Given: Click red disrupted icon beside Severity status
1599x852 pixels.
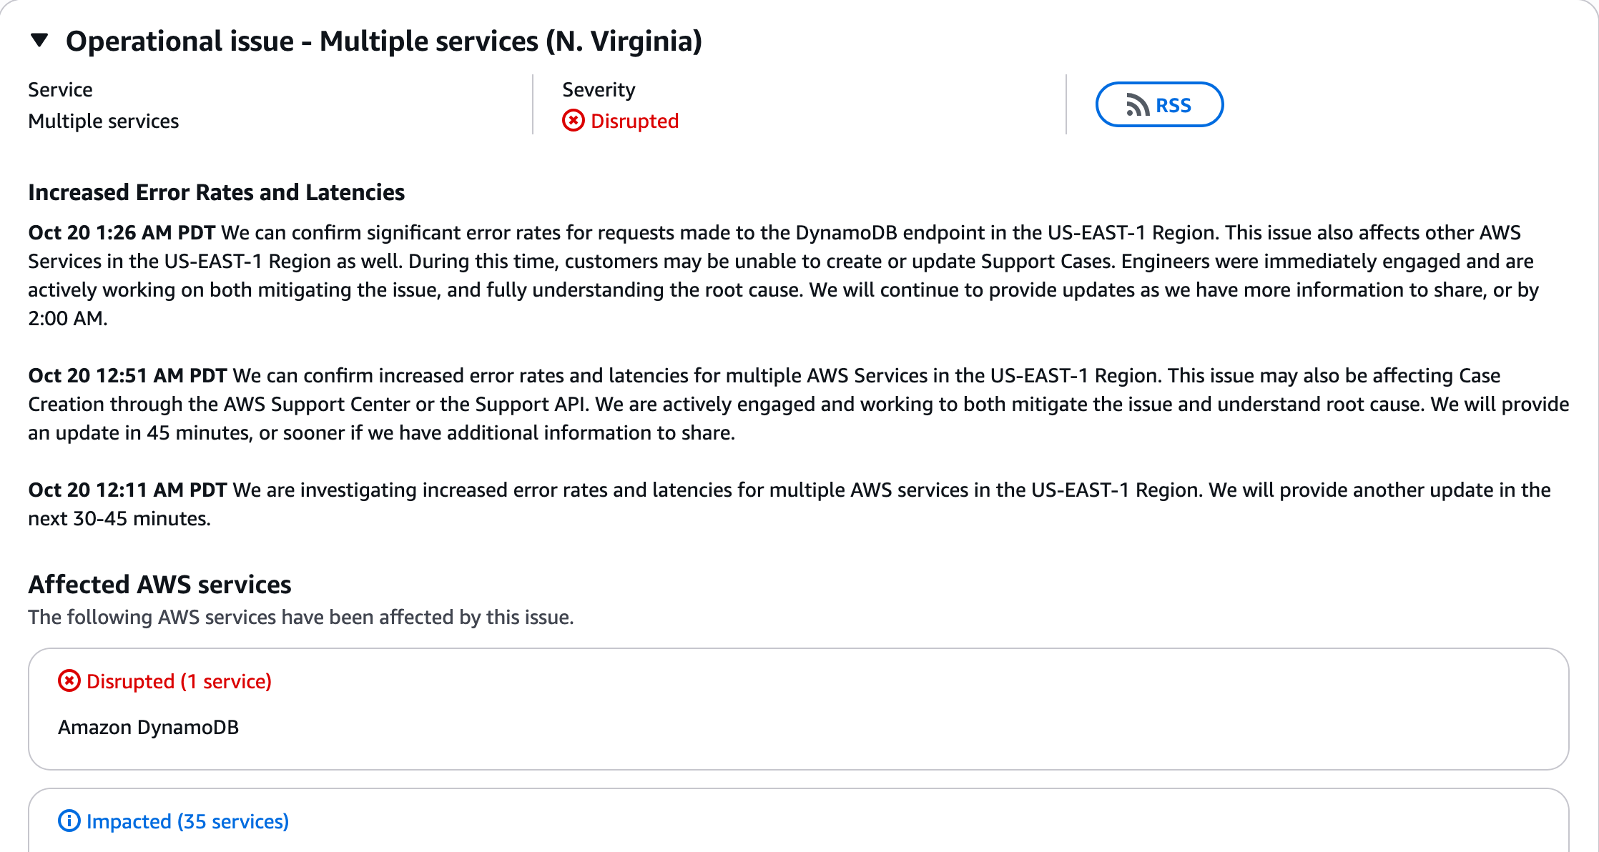Looking at the screenshot, I should [x=573, y=121].
